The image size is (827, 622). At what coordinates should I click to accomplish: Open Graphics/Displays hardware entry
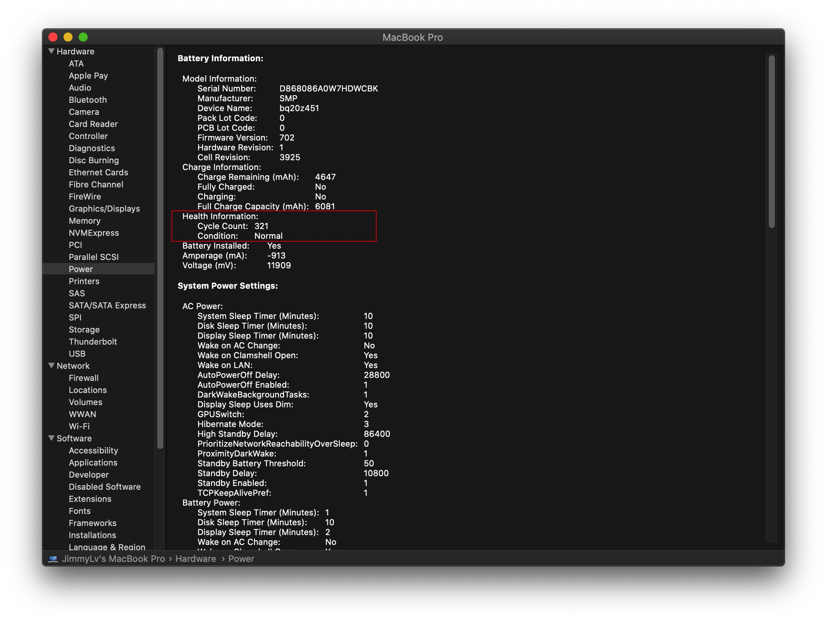click(104, 209)
